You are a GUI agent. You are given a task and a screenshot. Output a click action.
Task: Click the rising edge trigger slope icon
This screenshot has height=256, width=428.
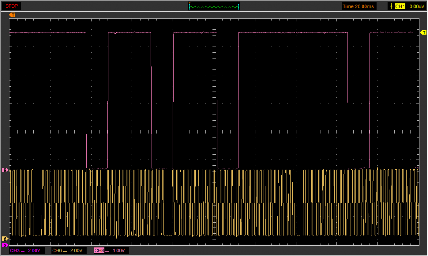(390, 6)
